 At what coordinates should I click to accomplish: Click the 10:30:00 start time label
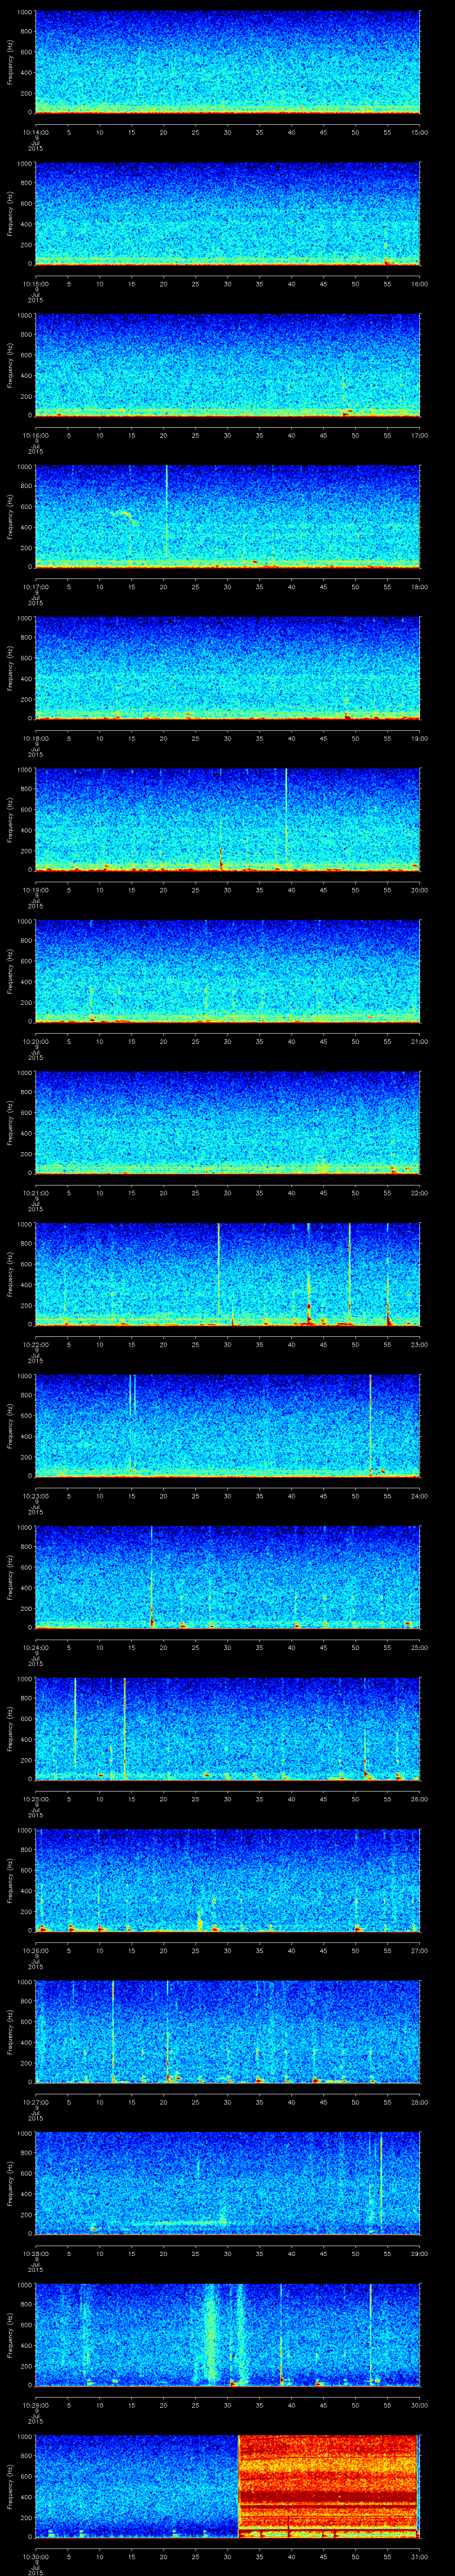(35, 2556)
